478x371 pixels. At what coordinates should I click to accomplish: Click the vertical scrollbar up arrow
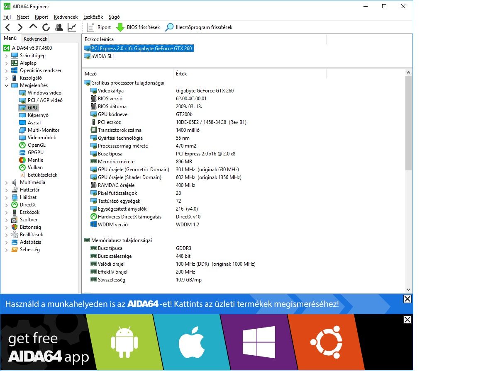(408, 73)
